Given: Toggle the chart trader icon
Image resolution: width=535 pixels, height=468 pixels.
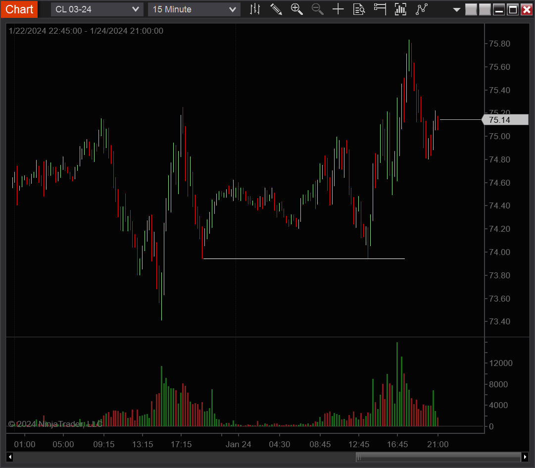Looking at the screenshot, I should pyautogui.click(x=380, y=9).
